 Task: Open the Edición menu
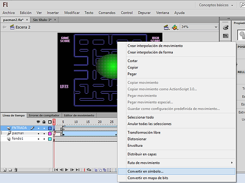click(x=25, y=13)
